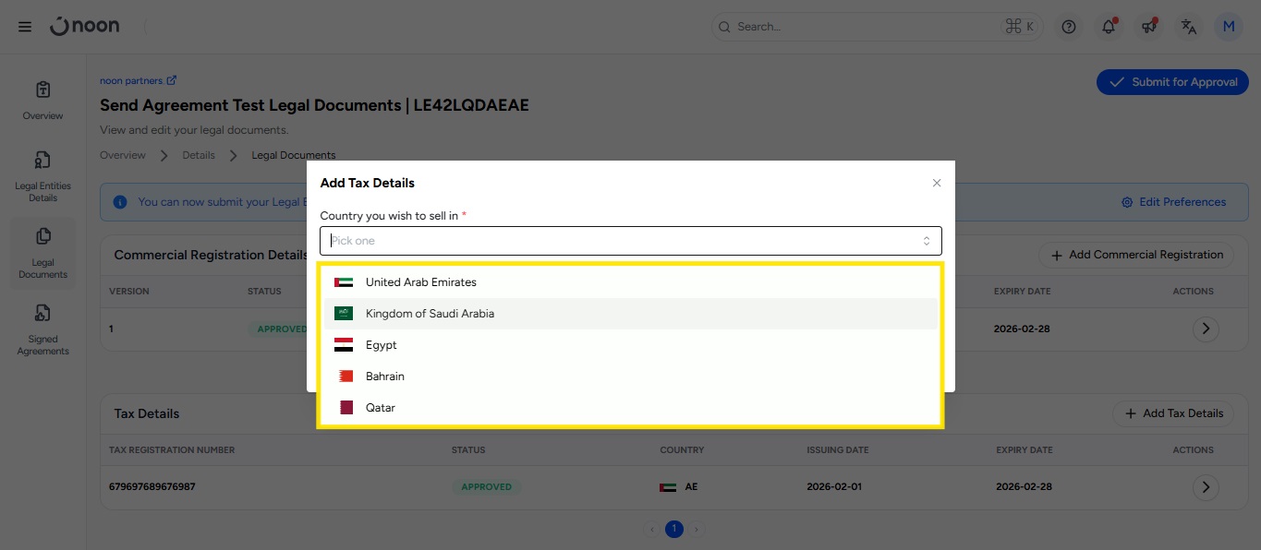This screenshot has width=1261, height=550.
Task: Open Legal Entities Details sidebar item
Action: pyautogui.click(x=43, y=176)
